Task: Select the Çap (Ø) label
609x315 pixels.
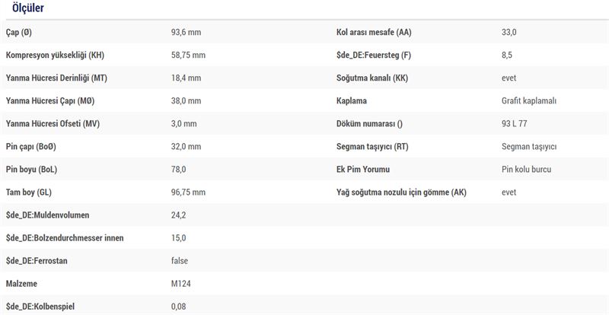Action: 19,33
